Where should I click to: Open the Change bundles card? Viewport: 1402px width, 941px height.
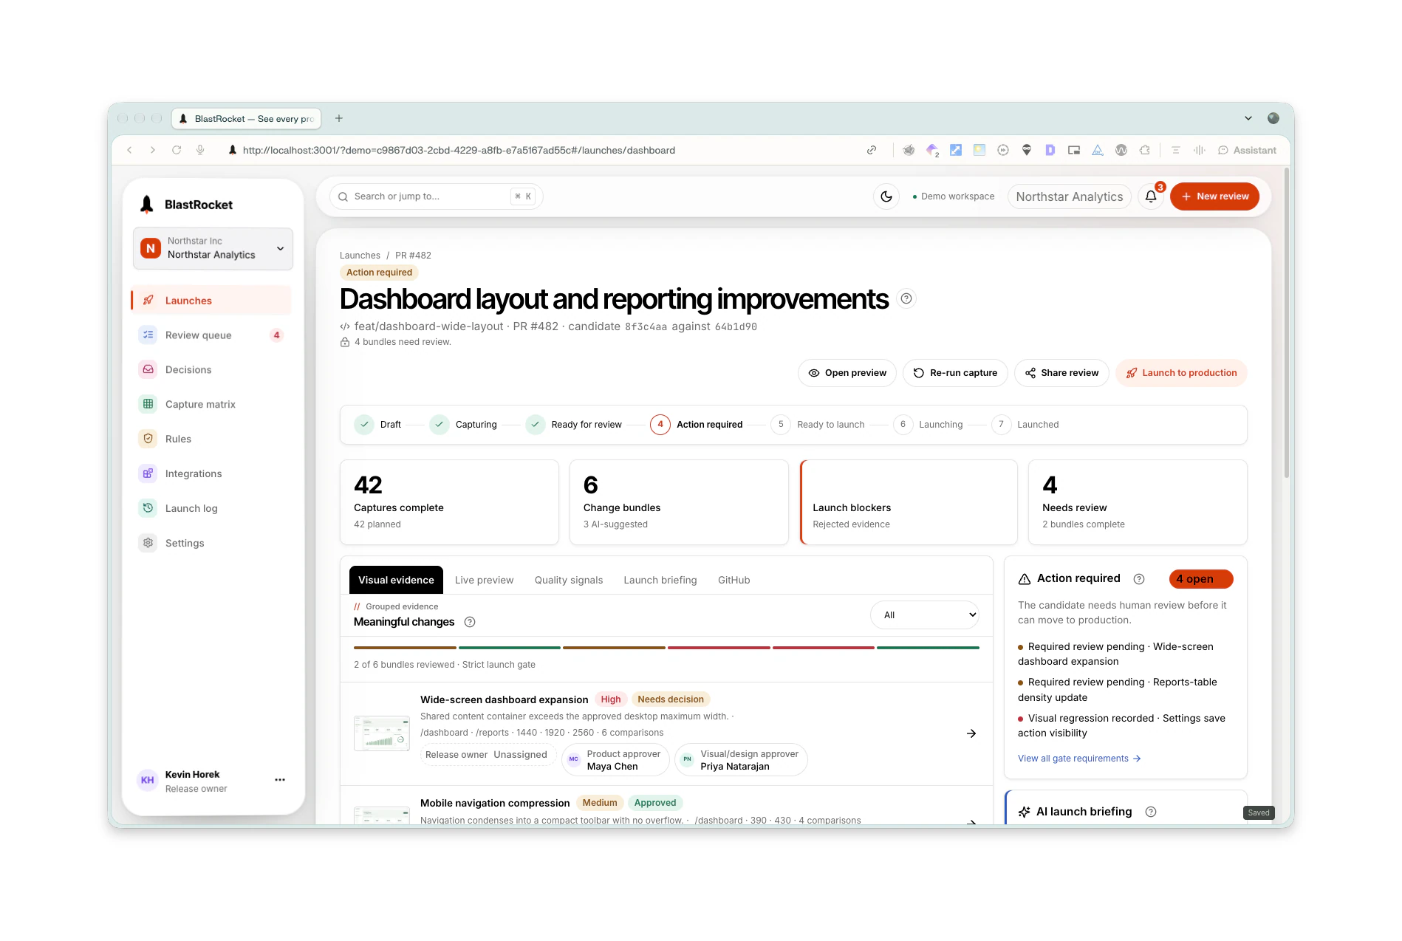tap(679, 502)
